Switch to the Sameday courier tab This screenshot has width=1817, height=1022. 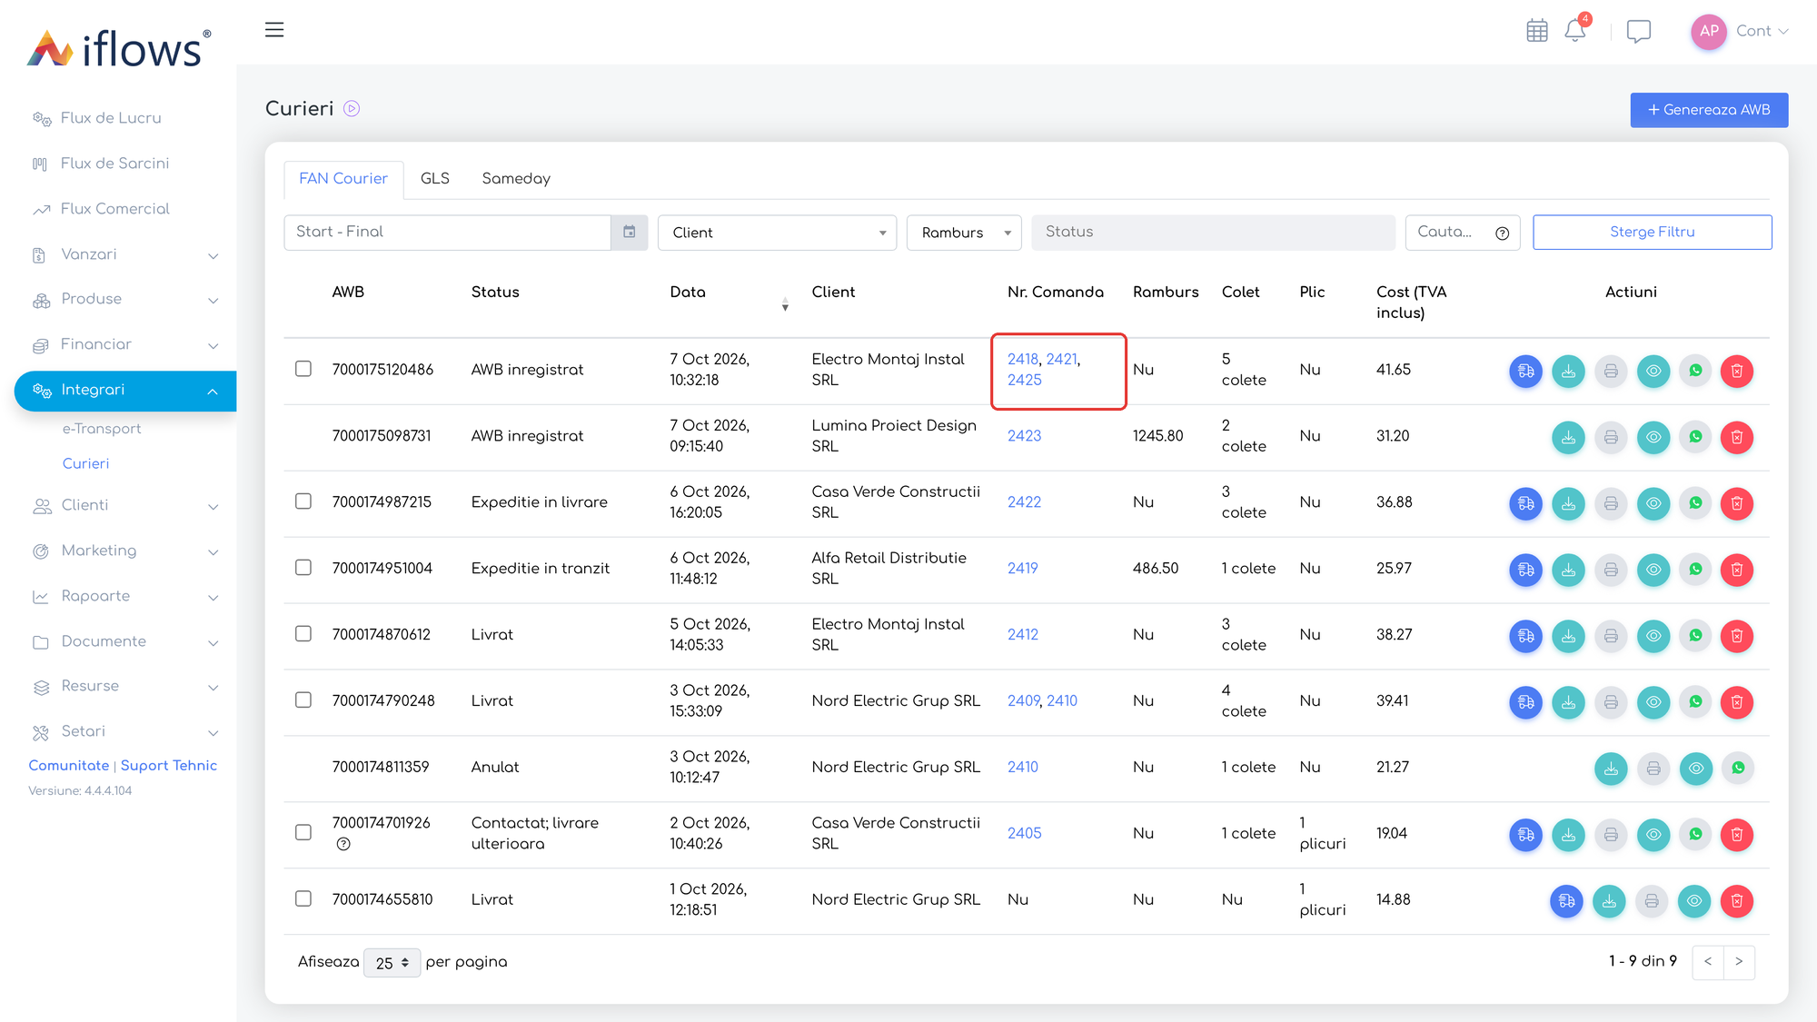pos(516,179)
